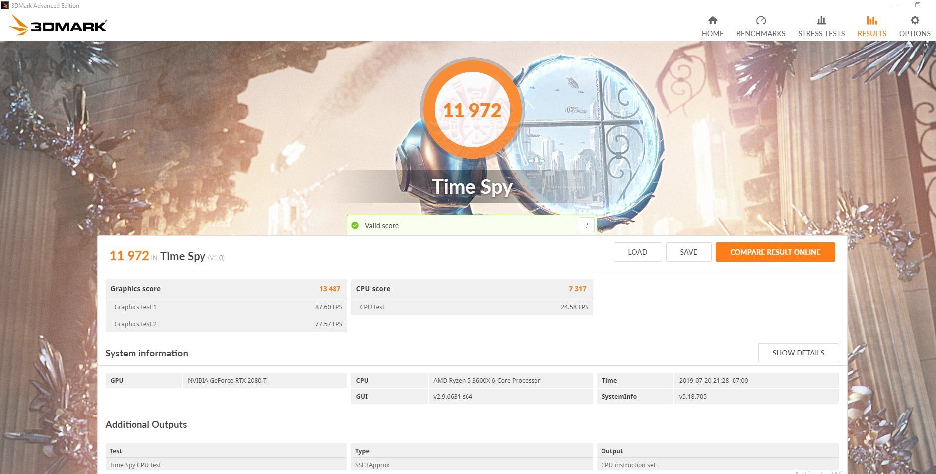Click the System information heading
Viewport: 936px width, 474px height.
point(146,353)
